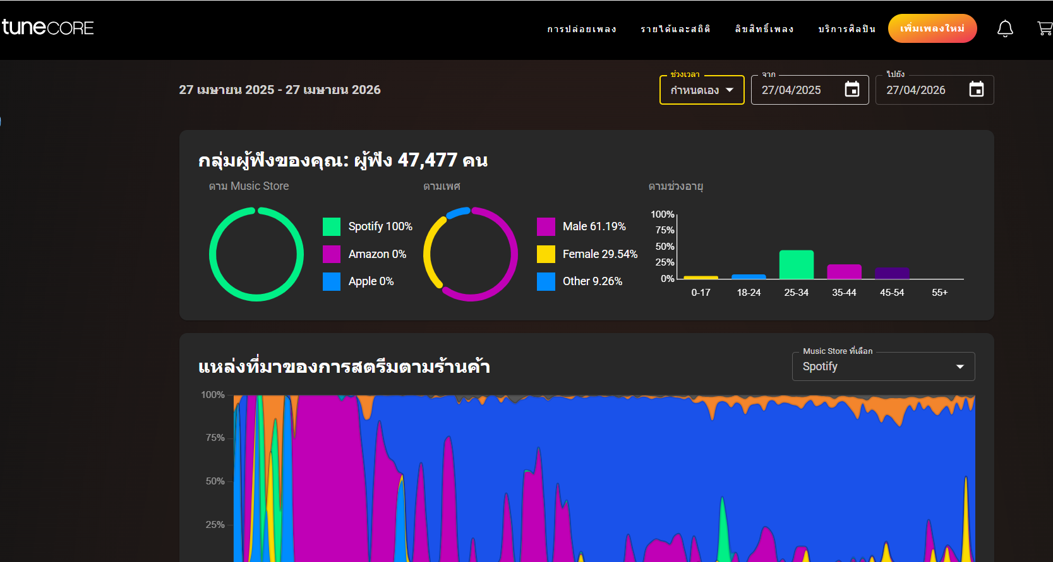Screen dimensions: 1053x562
Task: Open the การปล่อยเพลง menu
Action: pyautogui.click(x=582, y=29)
